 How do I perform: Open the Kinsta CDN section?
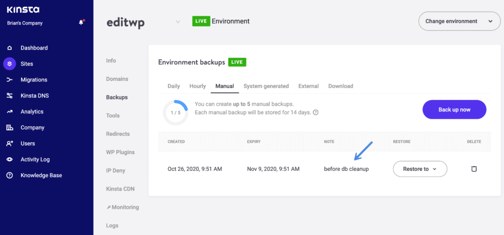120,189
